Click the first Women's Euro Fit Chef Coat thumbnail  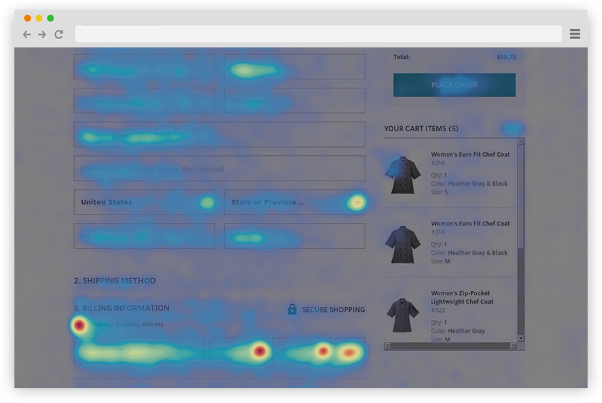click(403, 175)
